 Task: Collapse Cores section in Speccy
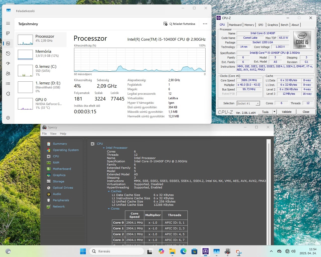(x=109, y=209)
